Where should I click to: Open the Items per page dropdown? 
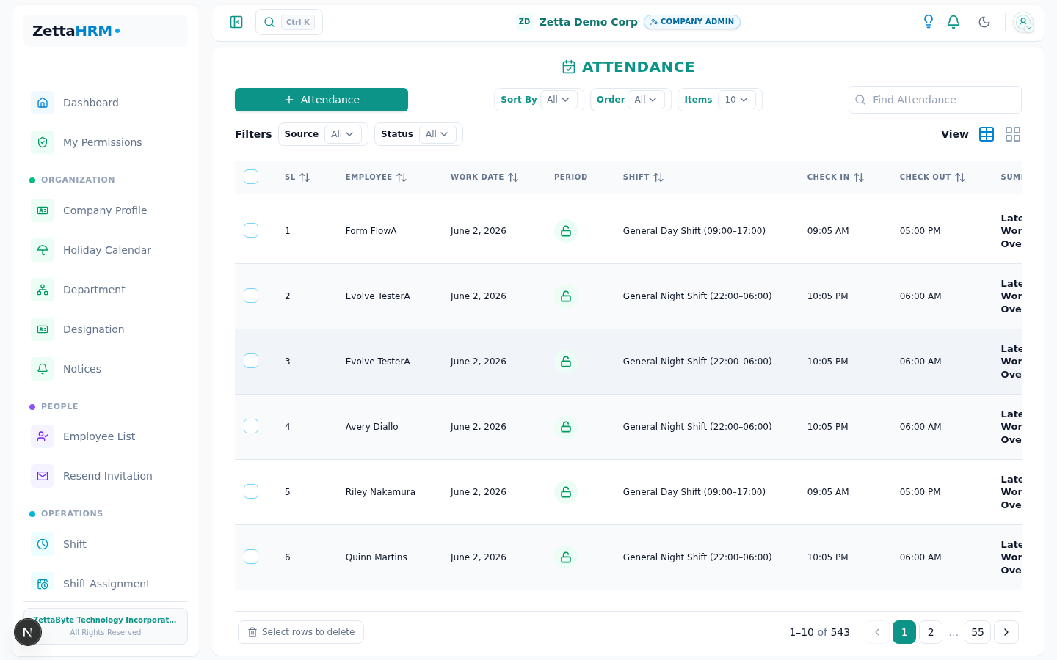click(x=736, y=100)
